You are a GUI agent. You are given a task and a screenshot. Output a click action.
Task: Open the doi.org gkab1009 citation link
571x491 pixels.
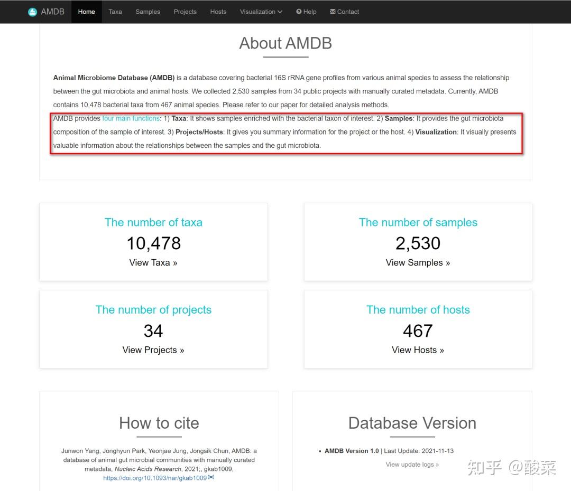point(155,478)
